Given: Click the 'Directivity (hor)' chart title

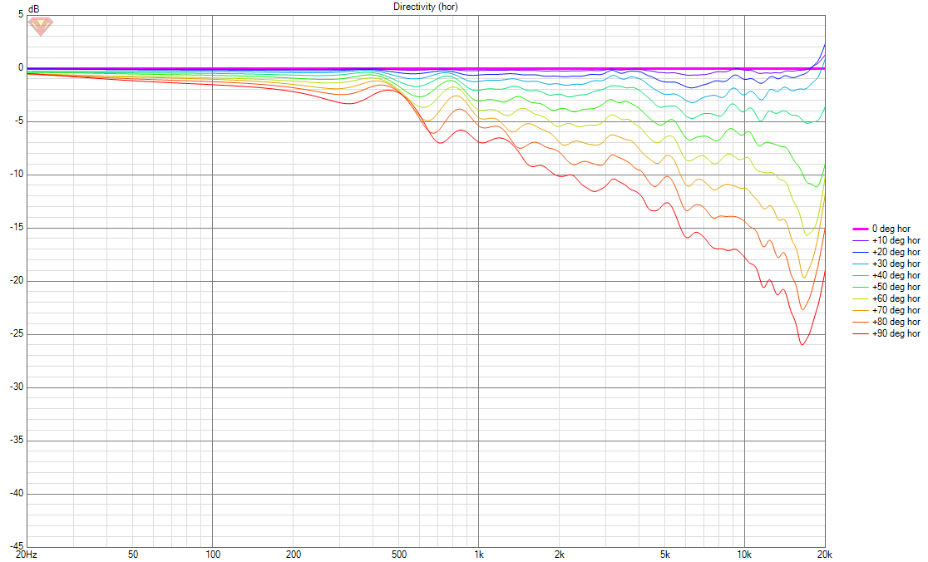Looking at the screenshot, I should pyautogui.click(x=426, y=7).
